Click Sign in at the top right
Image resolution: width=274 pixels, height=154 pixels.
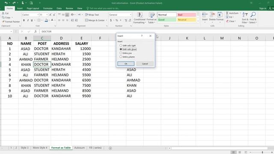pyautogui.click(x=262, y=9)
